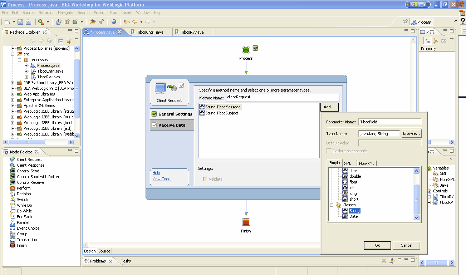
Task: Collapse the processes package node
Action: point(20,60)
